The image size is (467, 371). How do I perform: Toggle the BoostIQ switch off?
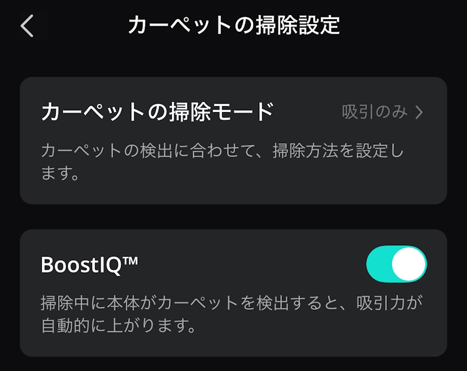click(x=396, y=264)
